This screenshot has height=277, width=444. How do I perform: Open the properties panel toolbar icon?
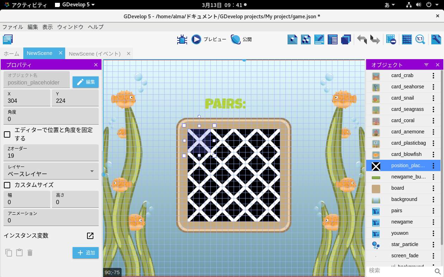click(319, 39)
